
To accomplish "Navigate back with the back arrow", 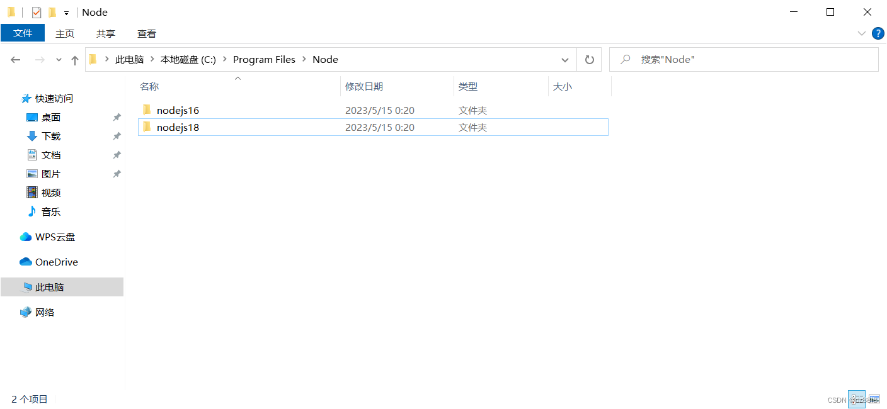I will pos(15,59).
